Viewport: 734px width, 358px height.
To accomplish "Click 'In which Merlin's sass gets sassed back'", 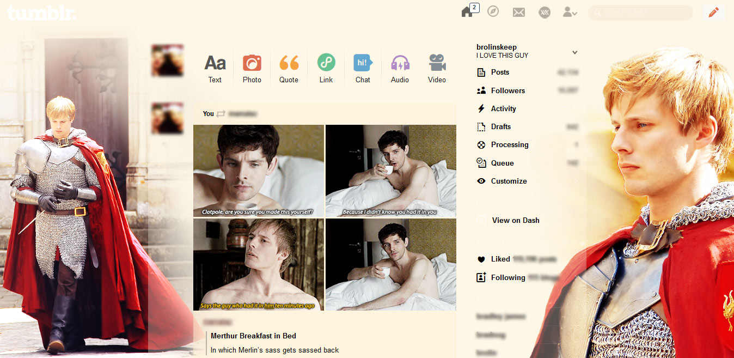I will point(274,350).
